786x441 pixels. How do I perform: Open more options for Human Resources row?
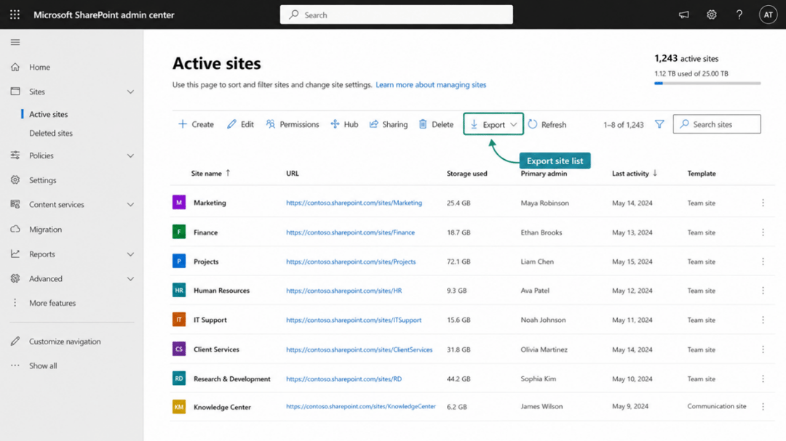(x=763, y=291)
